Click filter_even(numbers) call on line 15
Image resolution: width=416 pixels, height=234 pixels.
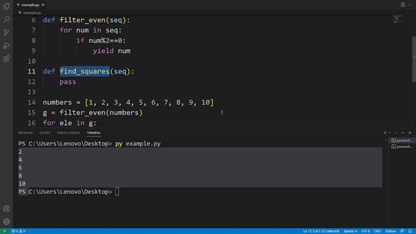[101, 112]
